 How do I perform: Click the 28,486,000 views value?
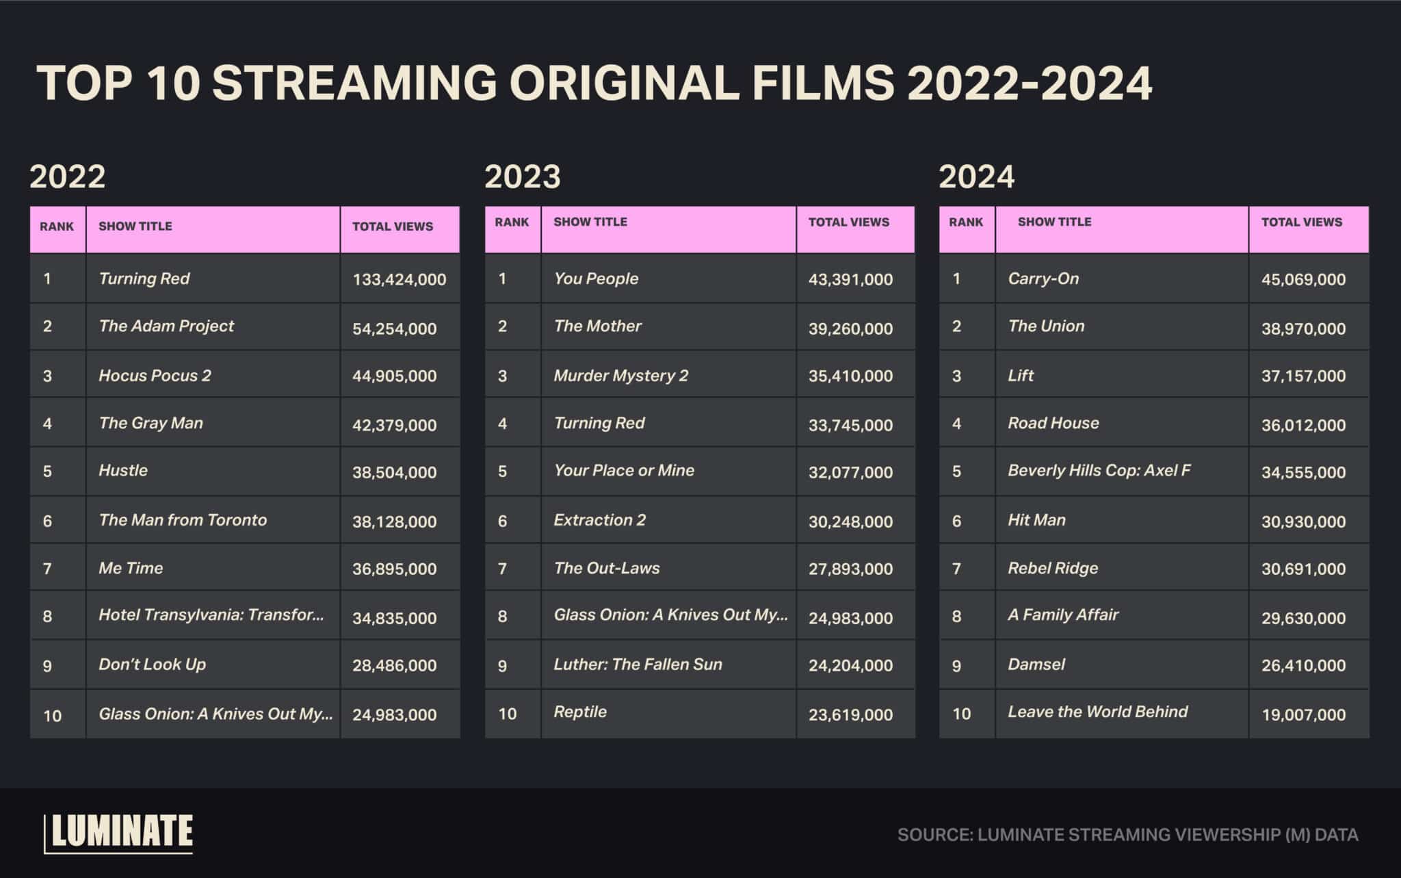395,665
